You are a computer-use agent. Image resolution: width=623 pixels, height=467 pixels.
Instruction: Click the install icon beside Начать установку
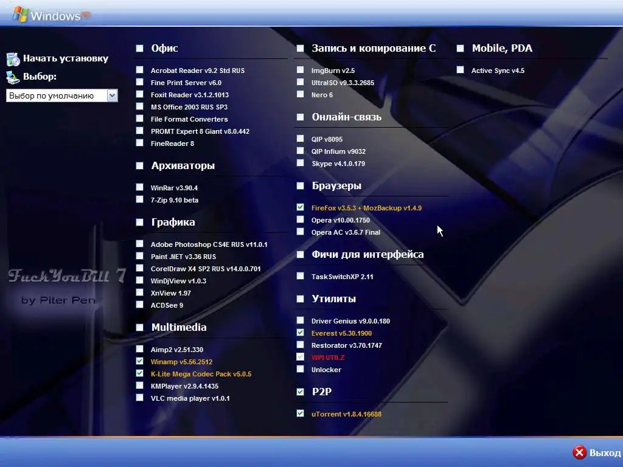click(13, 59)
